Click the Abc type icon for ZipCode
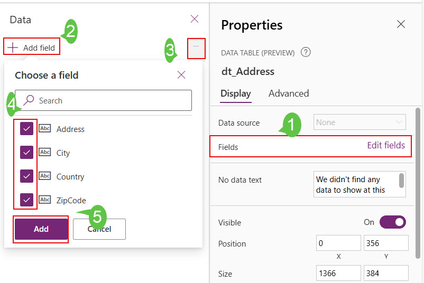Screen dimensions: 424x283 [44, 200]
